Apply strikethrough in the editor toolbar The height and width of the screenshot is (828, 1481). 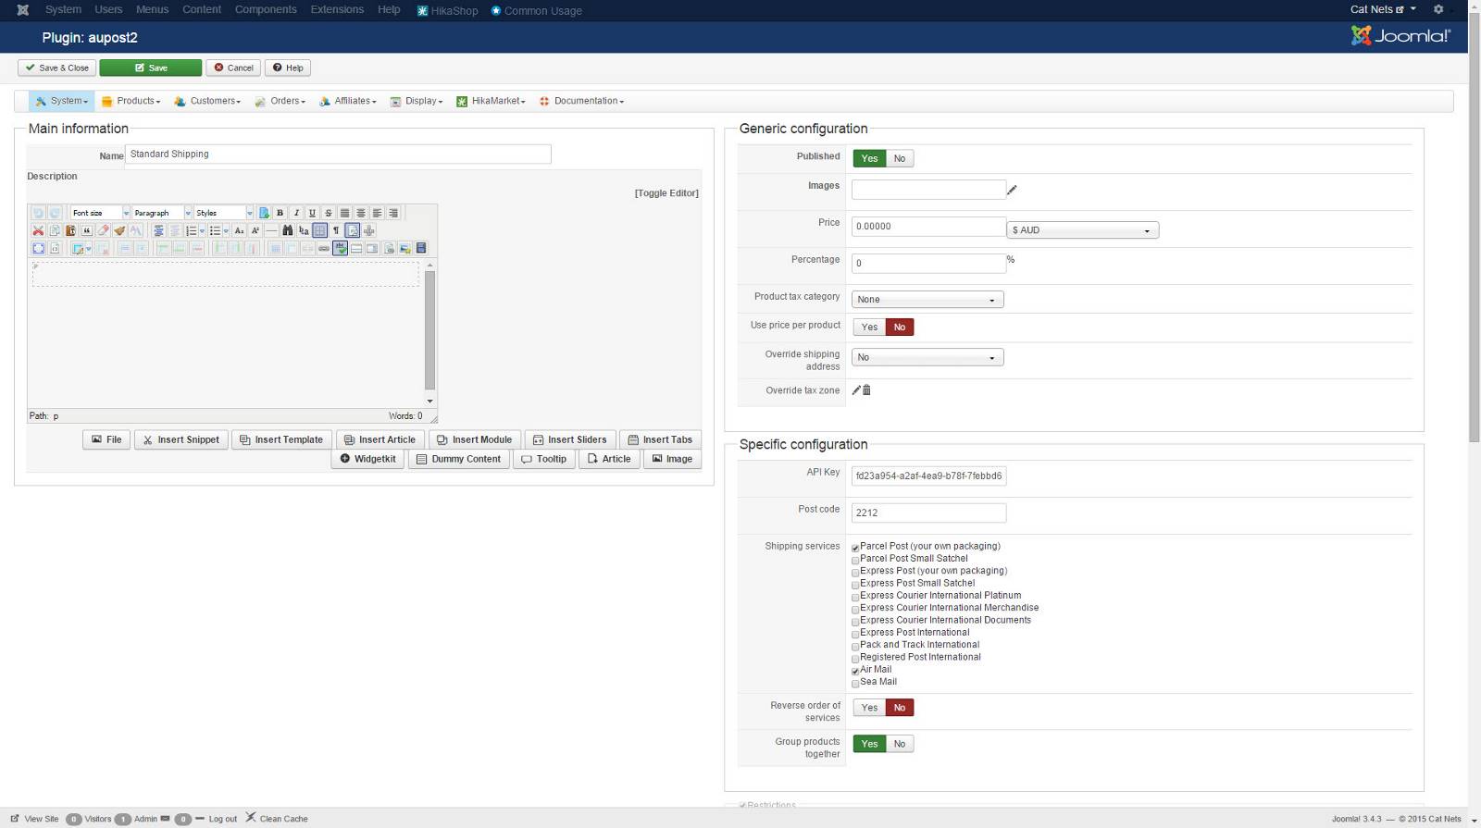tap(328, 213)
